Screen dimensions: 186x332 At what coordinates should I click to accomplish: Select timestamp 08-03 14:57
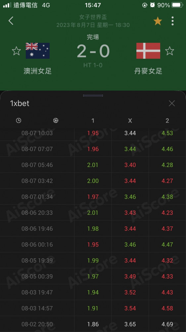[x=37, y=308]
